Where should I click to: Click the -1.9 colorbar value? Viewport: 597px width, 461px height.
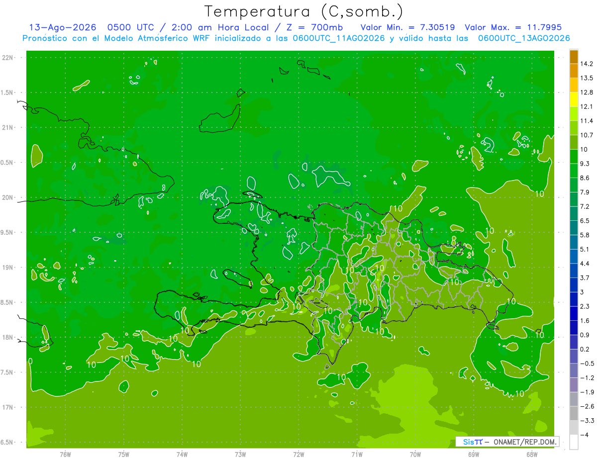pos(587,392)
